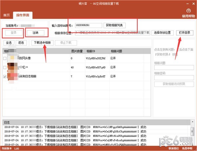
Task: Select the first log entry at 10:17:30
Action: (76, 127)
